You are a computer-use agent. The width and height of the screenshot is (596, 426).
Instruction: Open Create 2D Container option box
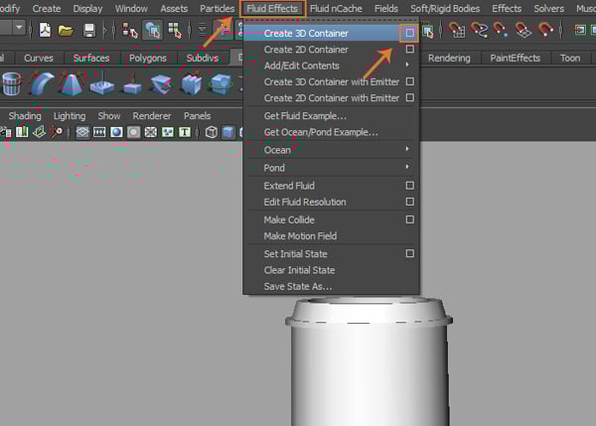[409, 49]
